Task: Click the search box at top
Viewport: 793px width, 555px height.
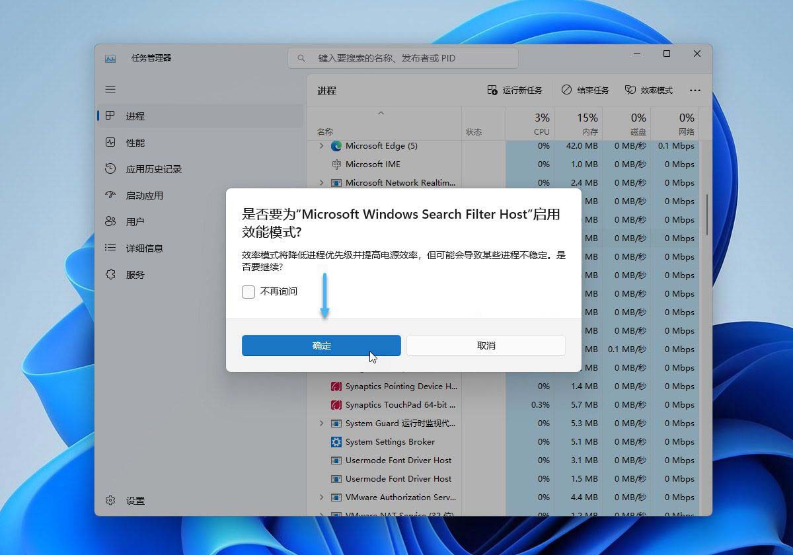Action: click(x=403, y=58)
